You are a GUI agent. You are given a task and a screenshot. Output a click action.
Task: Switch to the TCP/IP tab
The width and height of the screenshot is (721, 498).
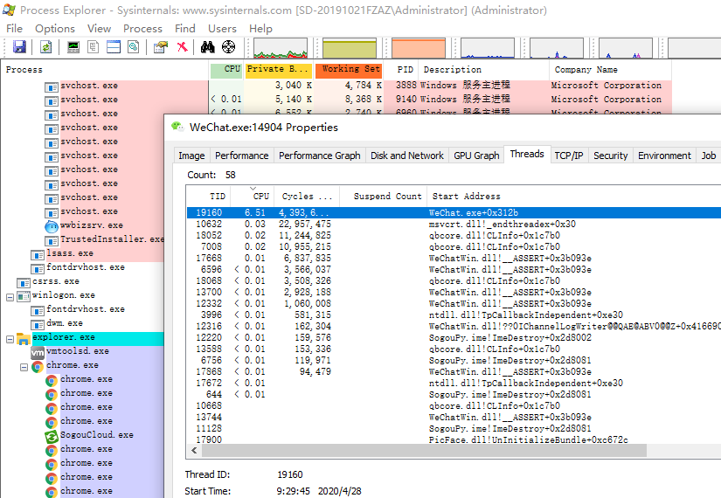pos(568,156)
